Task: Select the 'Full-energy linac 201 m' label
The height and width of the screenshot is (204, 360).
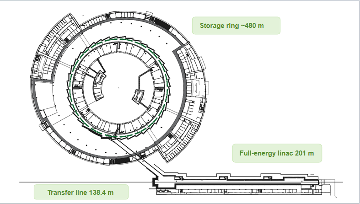Action: [277, 153]
